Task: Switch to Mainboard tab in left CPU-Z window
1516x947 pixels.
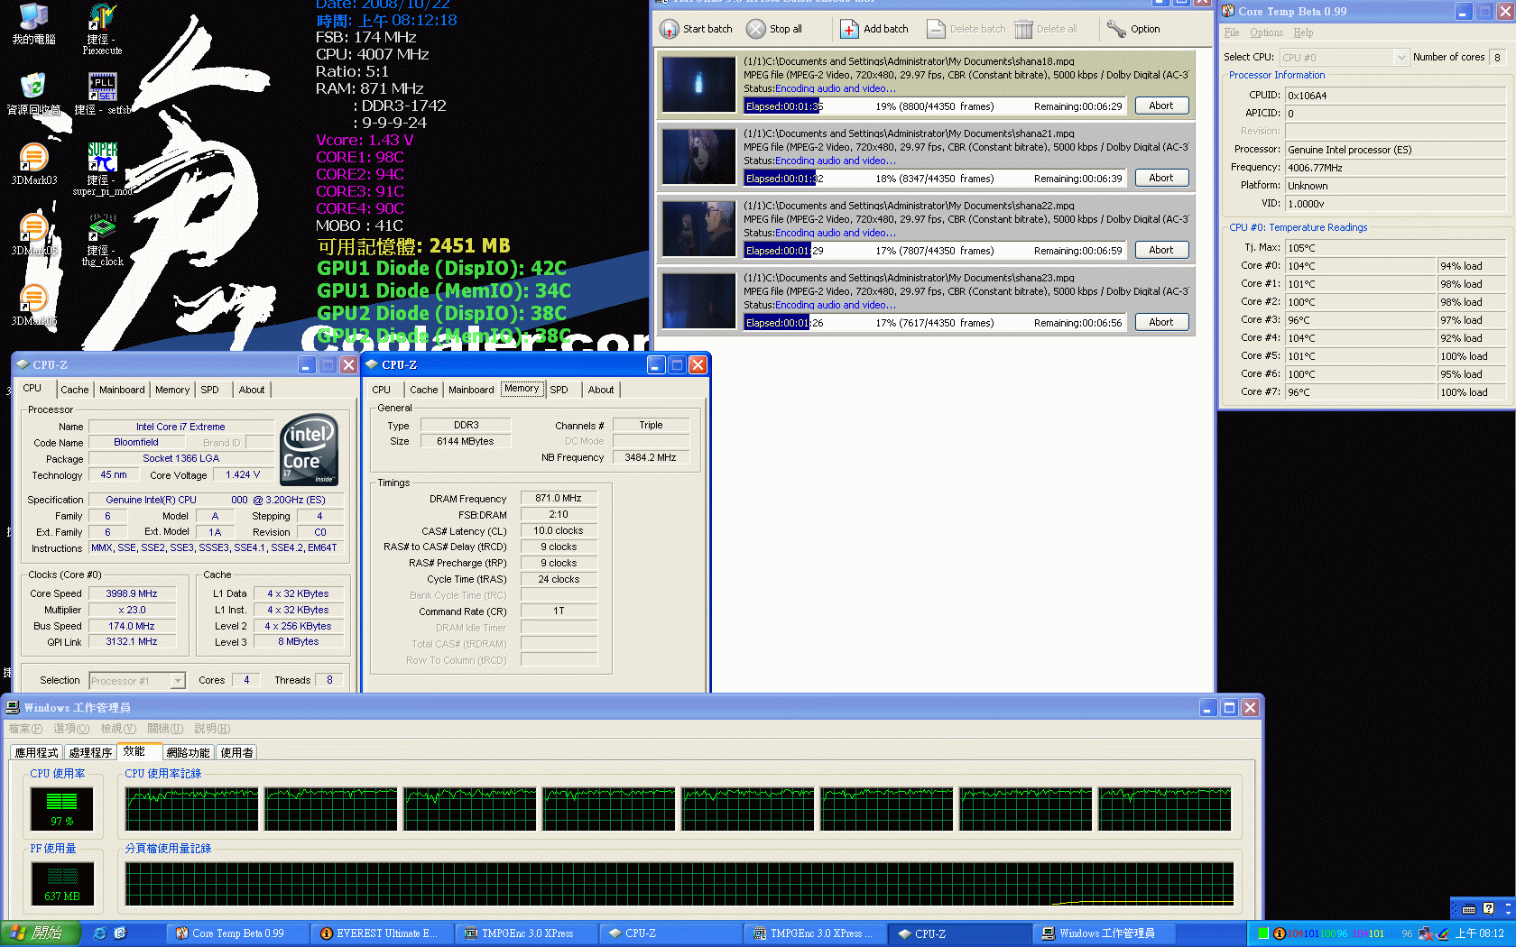Action: [x=122, y=390]
